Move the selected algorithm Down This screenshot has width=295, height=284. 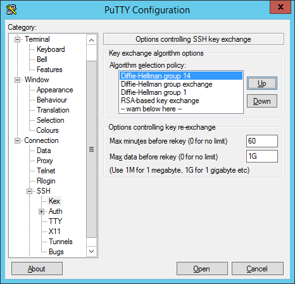tap(262, 101)
